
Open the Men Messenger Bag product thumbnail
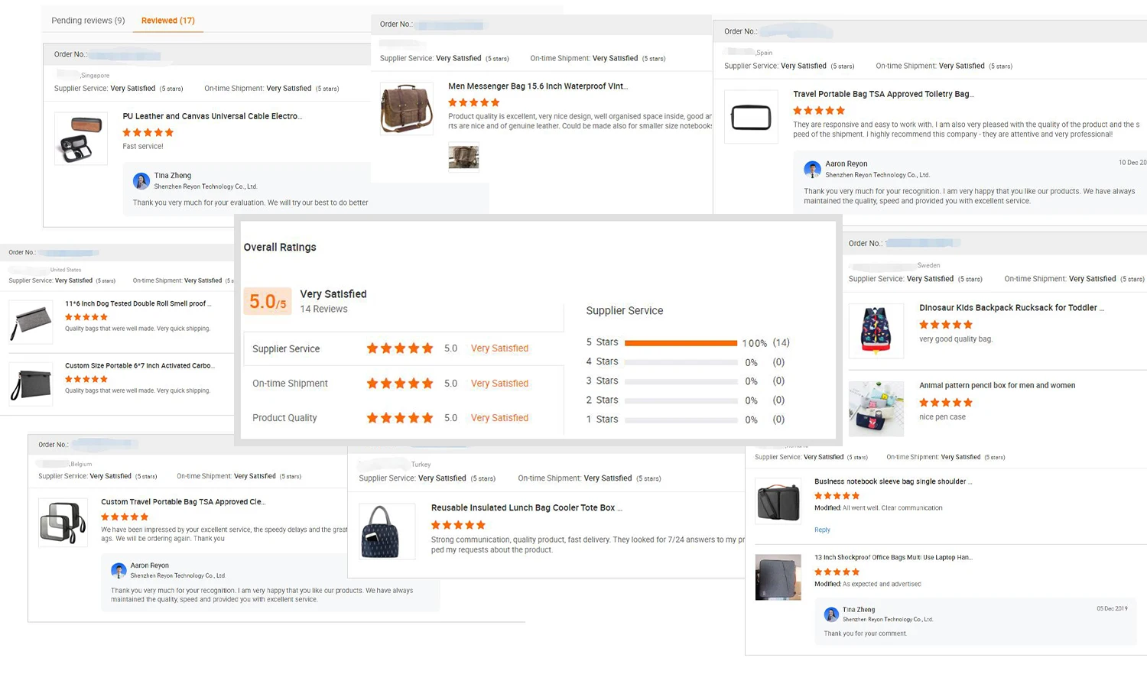(x=406, y=109)
